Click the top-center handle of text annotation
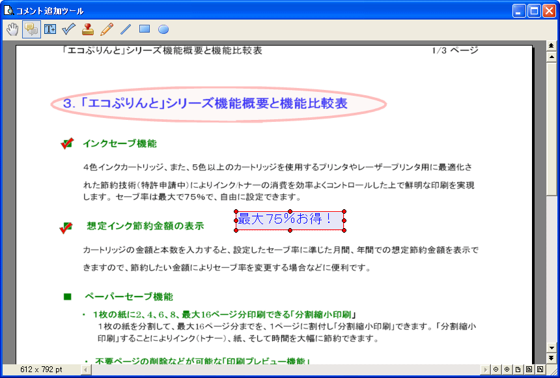 [290, 211]
